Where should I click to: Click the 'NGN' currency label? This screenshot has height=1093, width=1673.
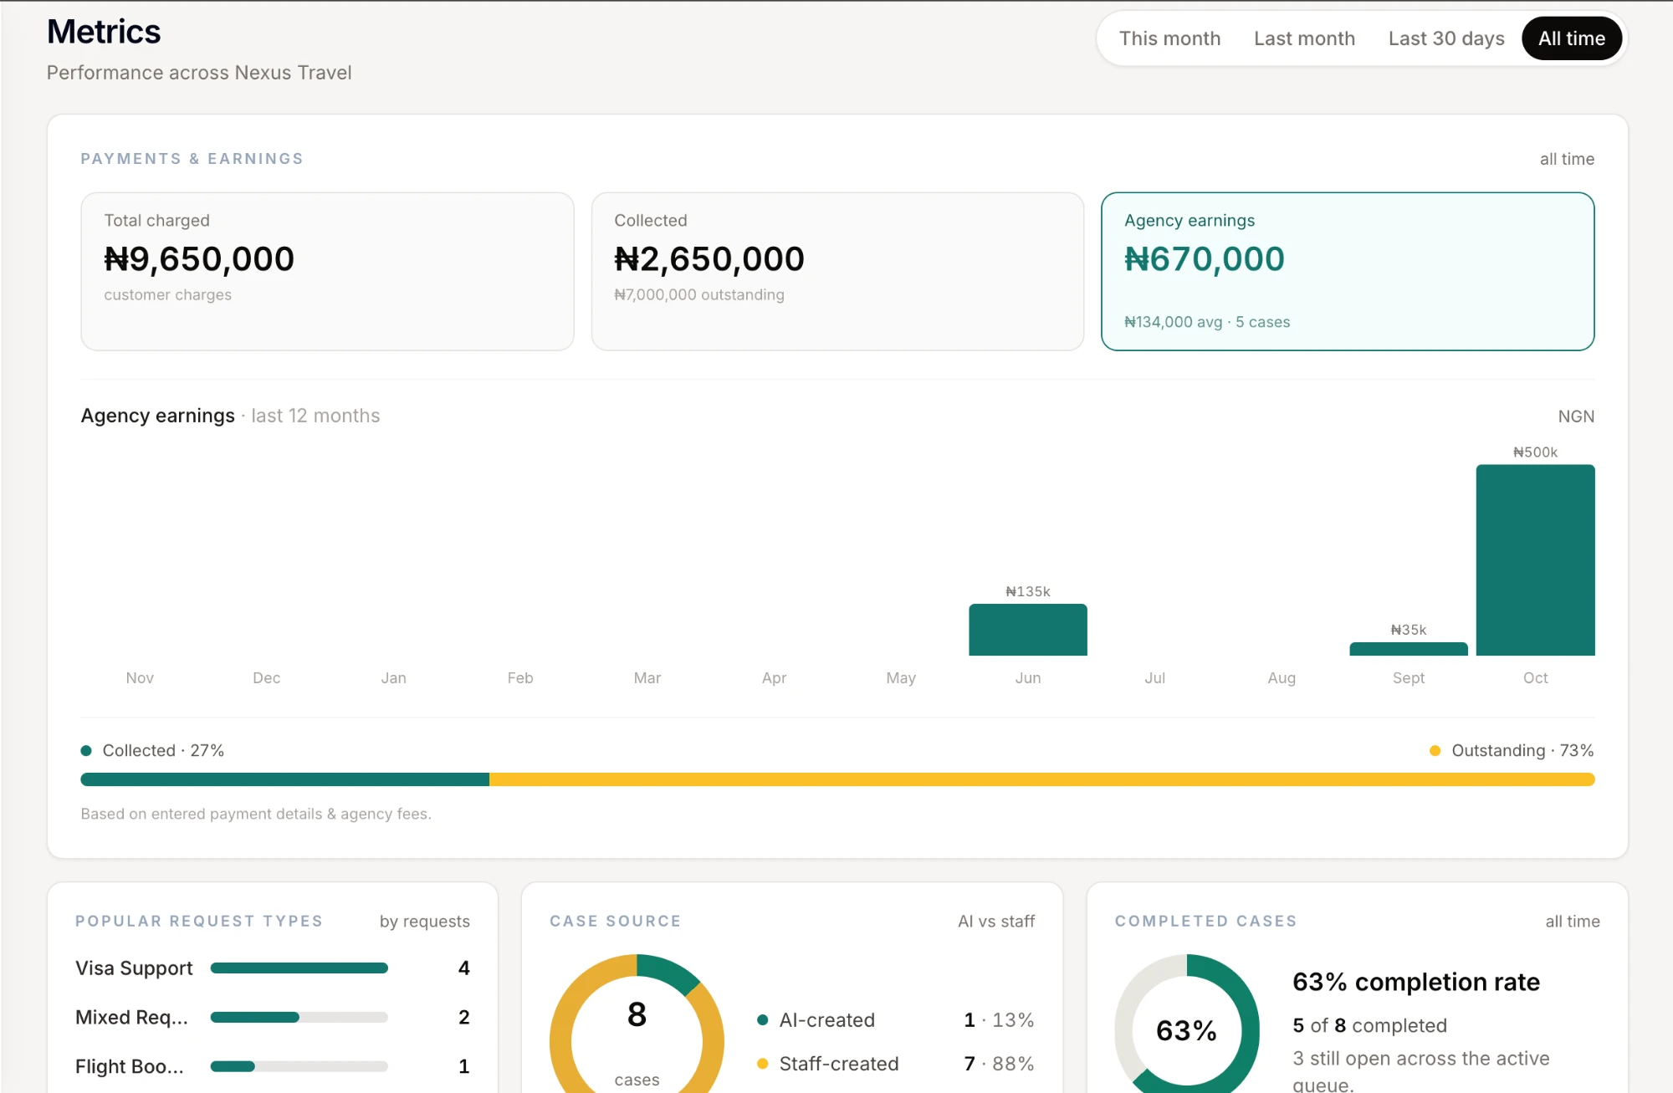point(1576,416)
